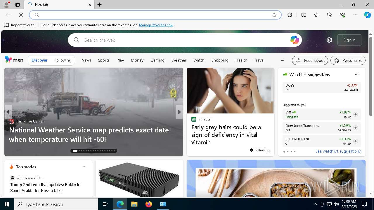The image size is (374, 210).
Task: Open Early grey hairs article
Action: (226, 135)
